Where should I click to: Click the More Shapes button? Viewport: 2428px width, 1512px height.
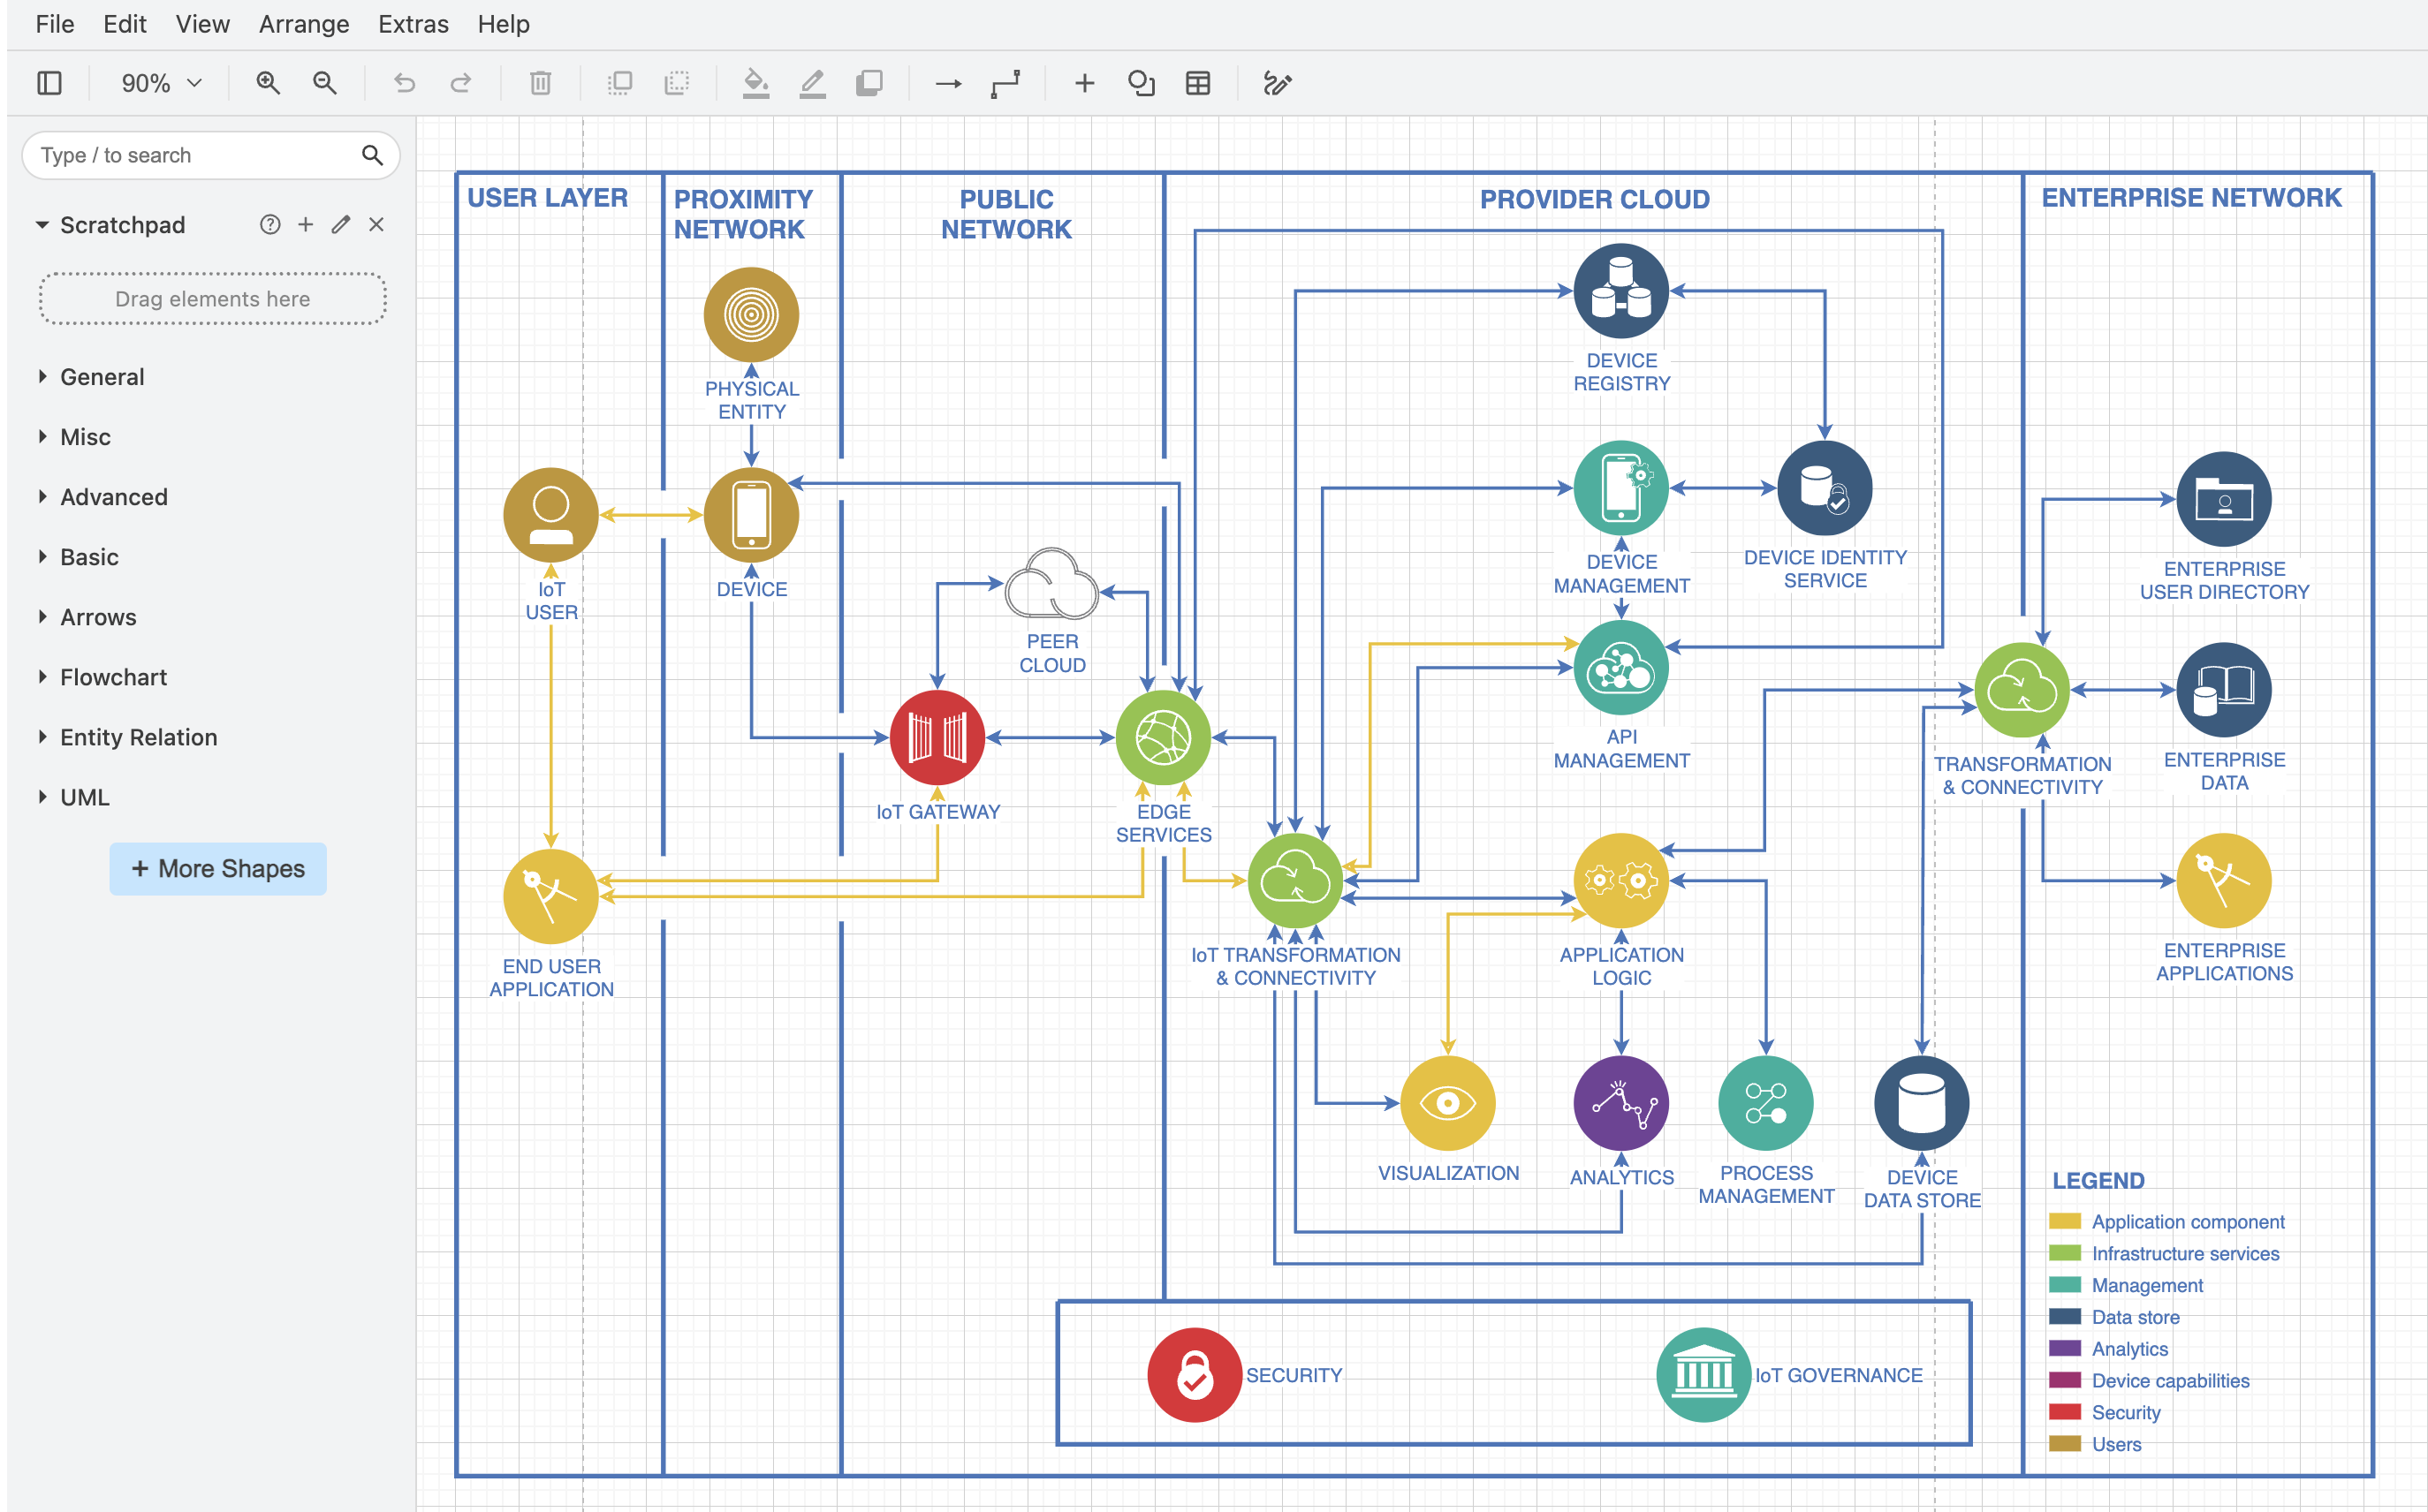[218, 868]
